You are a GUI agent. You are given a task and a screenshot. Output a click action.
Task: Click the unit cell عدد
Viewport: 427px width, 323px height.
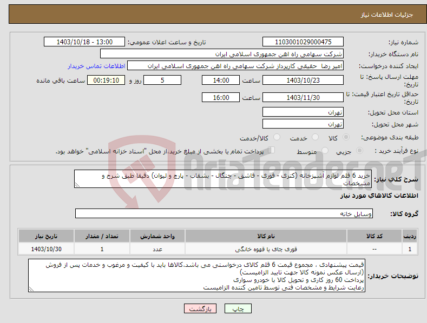(x=157, y=249)
